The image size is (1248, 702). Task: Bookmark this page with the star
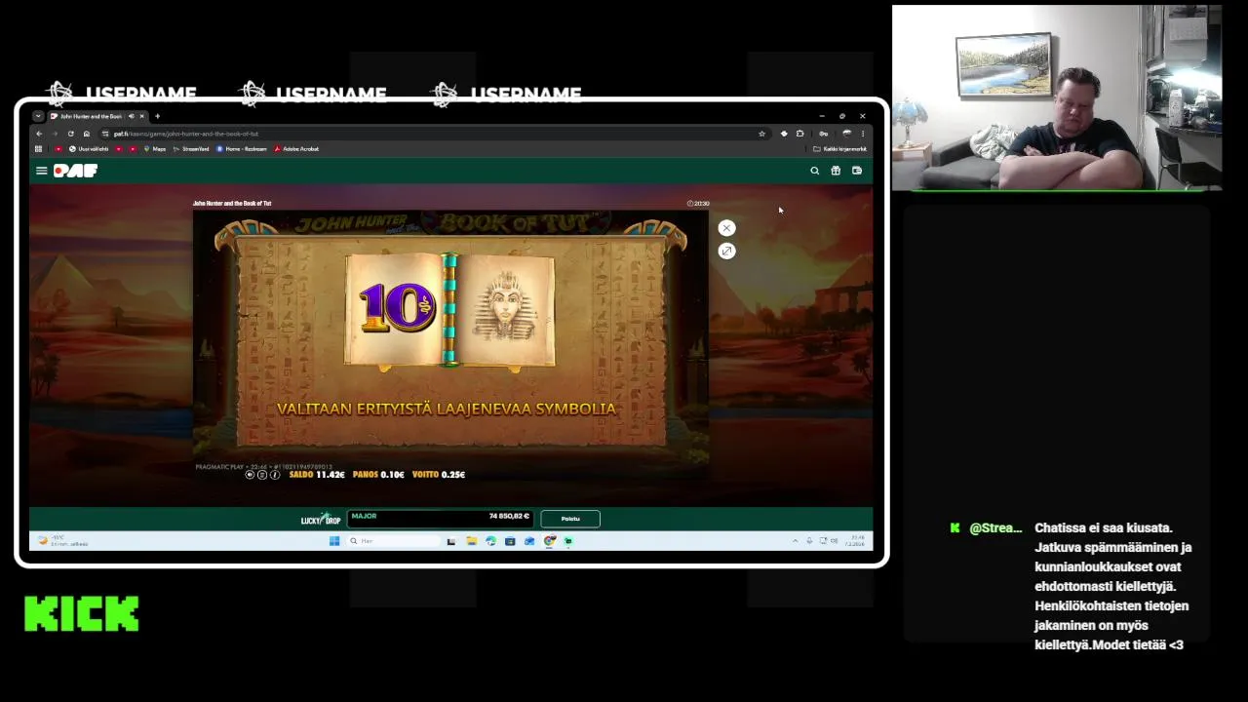tap(761, 134)
